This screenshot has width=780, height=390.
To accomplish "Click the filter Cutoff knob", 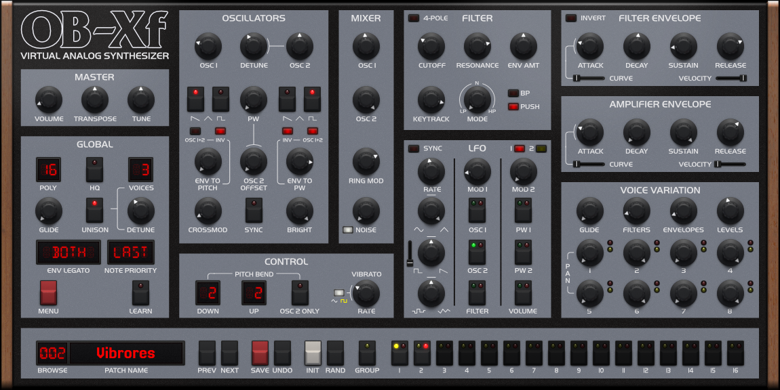I will click(431, 46).
